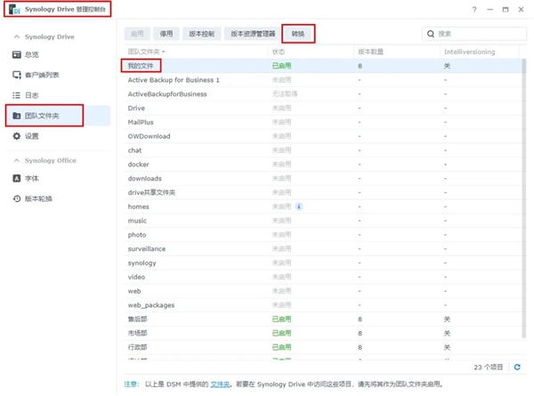534x396 pixels.
Task: Select the 团队文件夹 folder icon
Action: click(17, 116)
